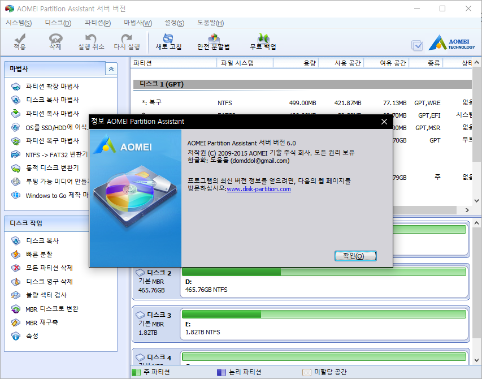Click the checklist icon beside AOMEI logo
This screenshot has height=379, width=482.
point(417,45)
